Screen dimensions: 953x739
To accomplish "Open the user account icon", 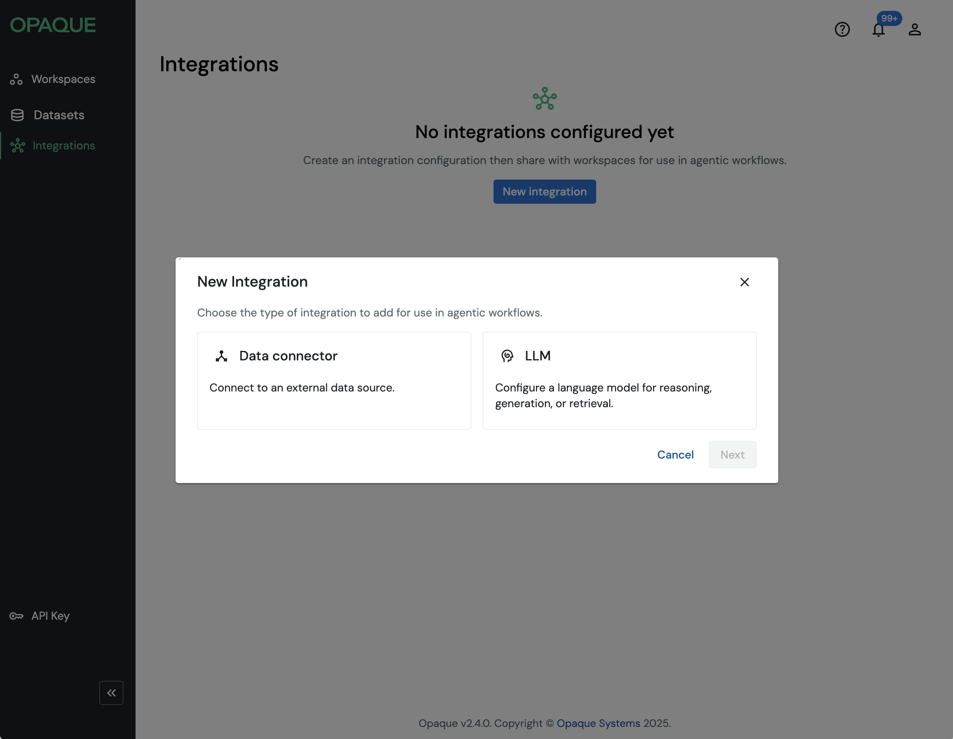I will click(x=914, y=30).
